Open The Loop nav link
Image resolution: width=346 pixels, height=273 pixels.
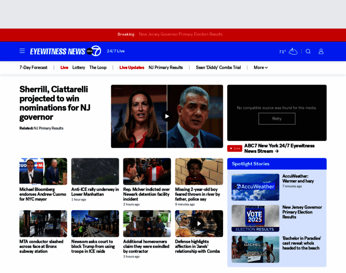pos(98,67)
